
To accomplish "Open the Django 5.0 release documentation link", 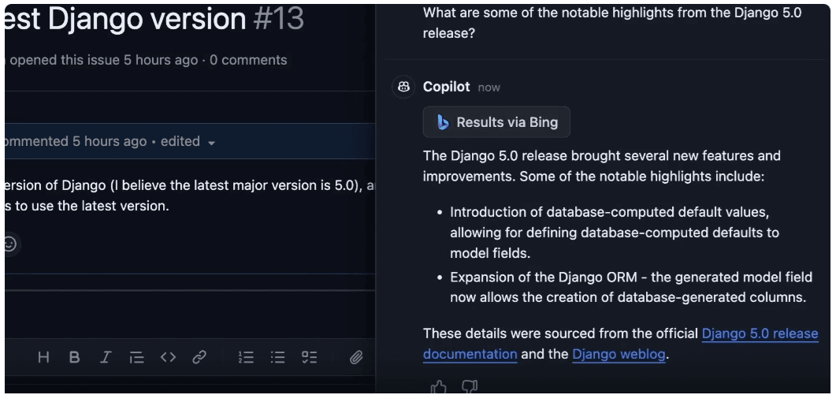I will (x=620, y=344).
